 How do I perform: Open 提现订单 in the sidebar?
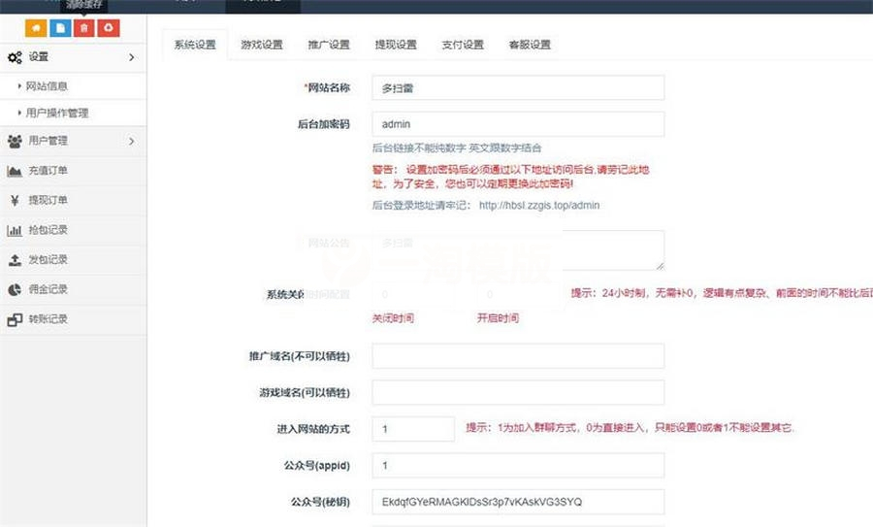(48, 201)
